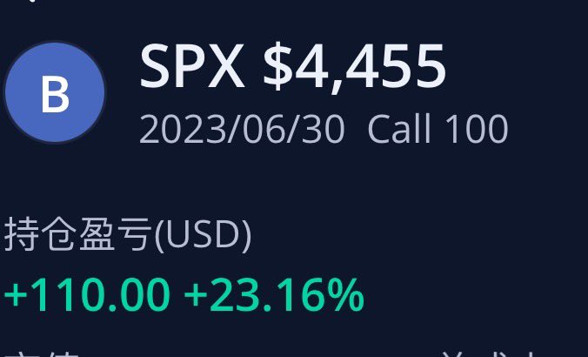The image size is (588, 357).
Task: Select the $4,455 strike price
Action: (x=355, y=68)
